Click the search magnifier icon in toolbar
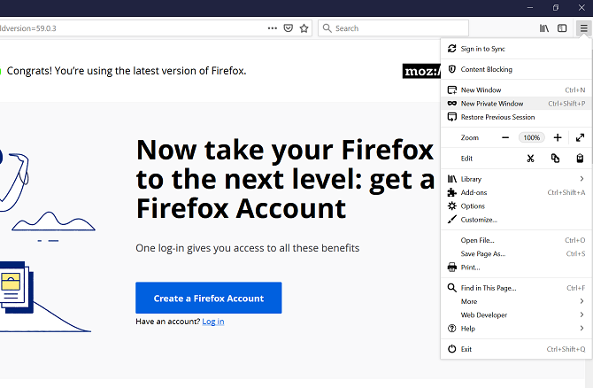 coord(327,28)
